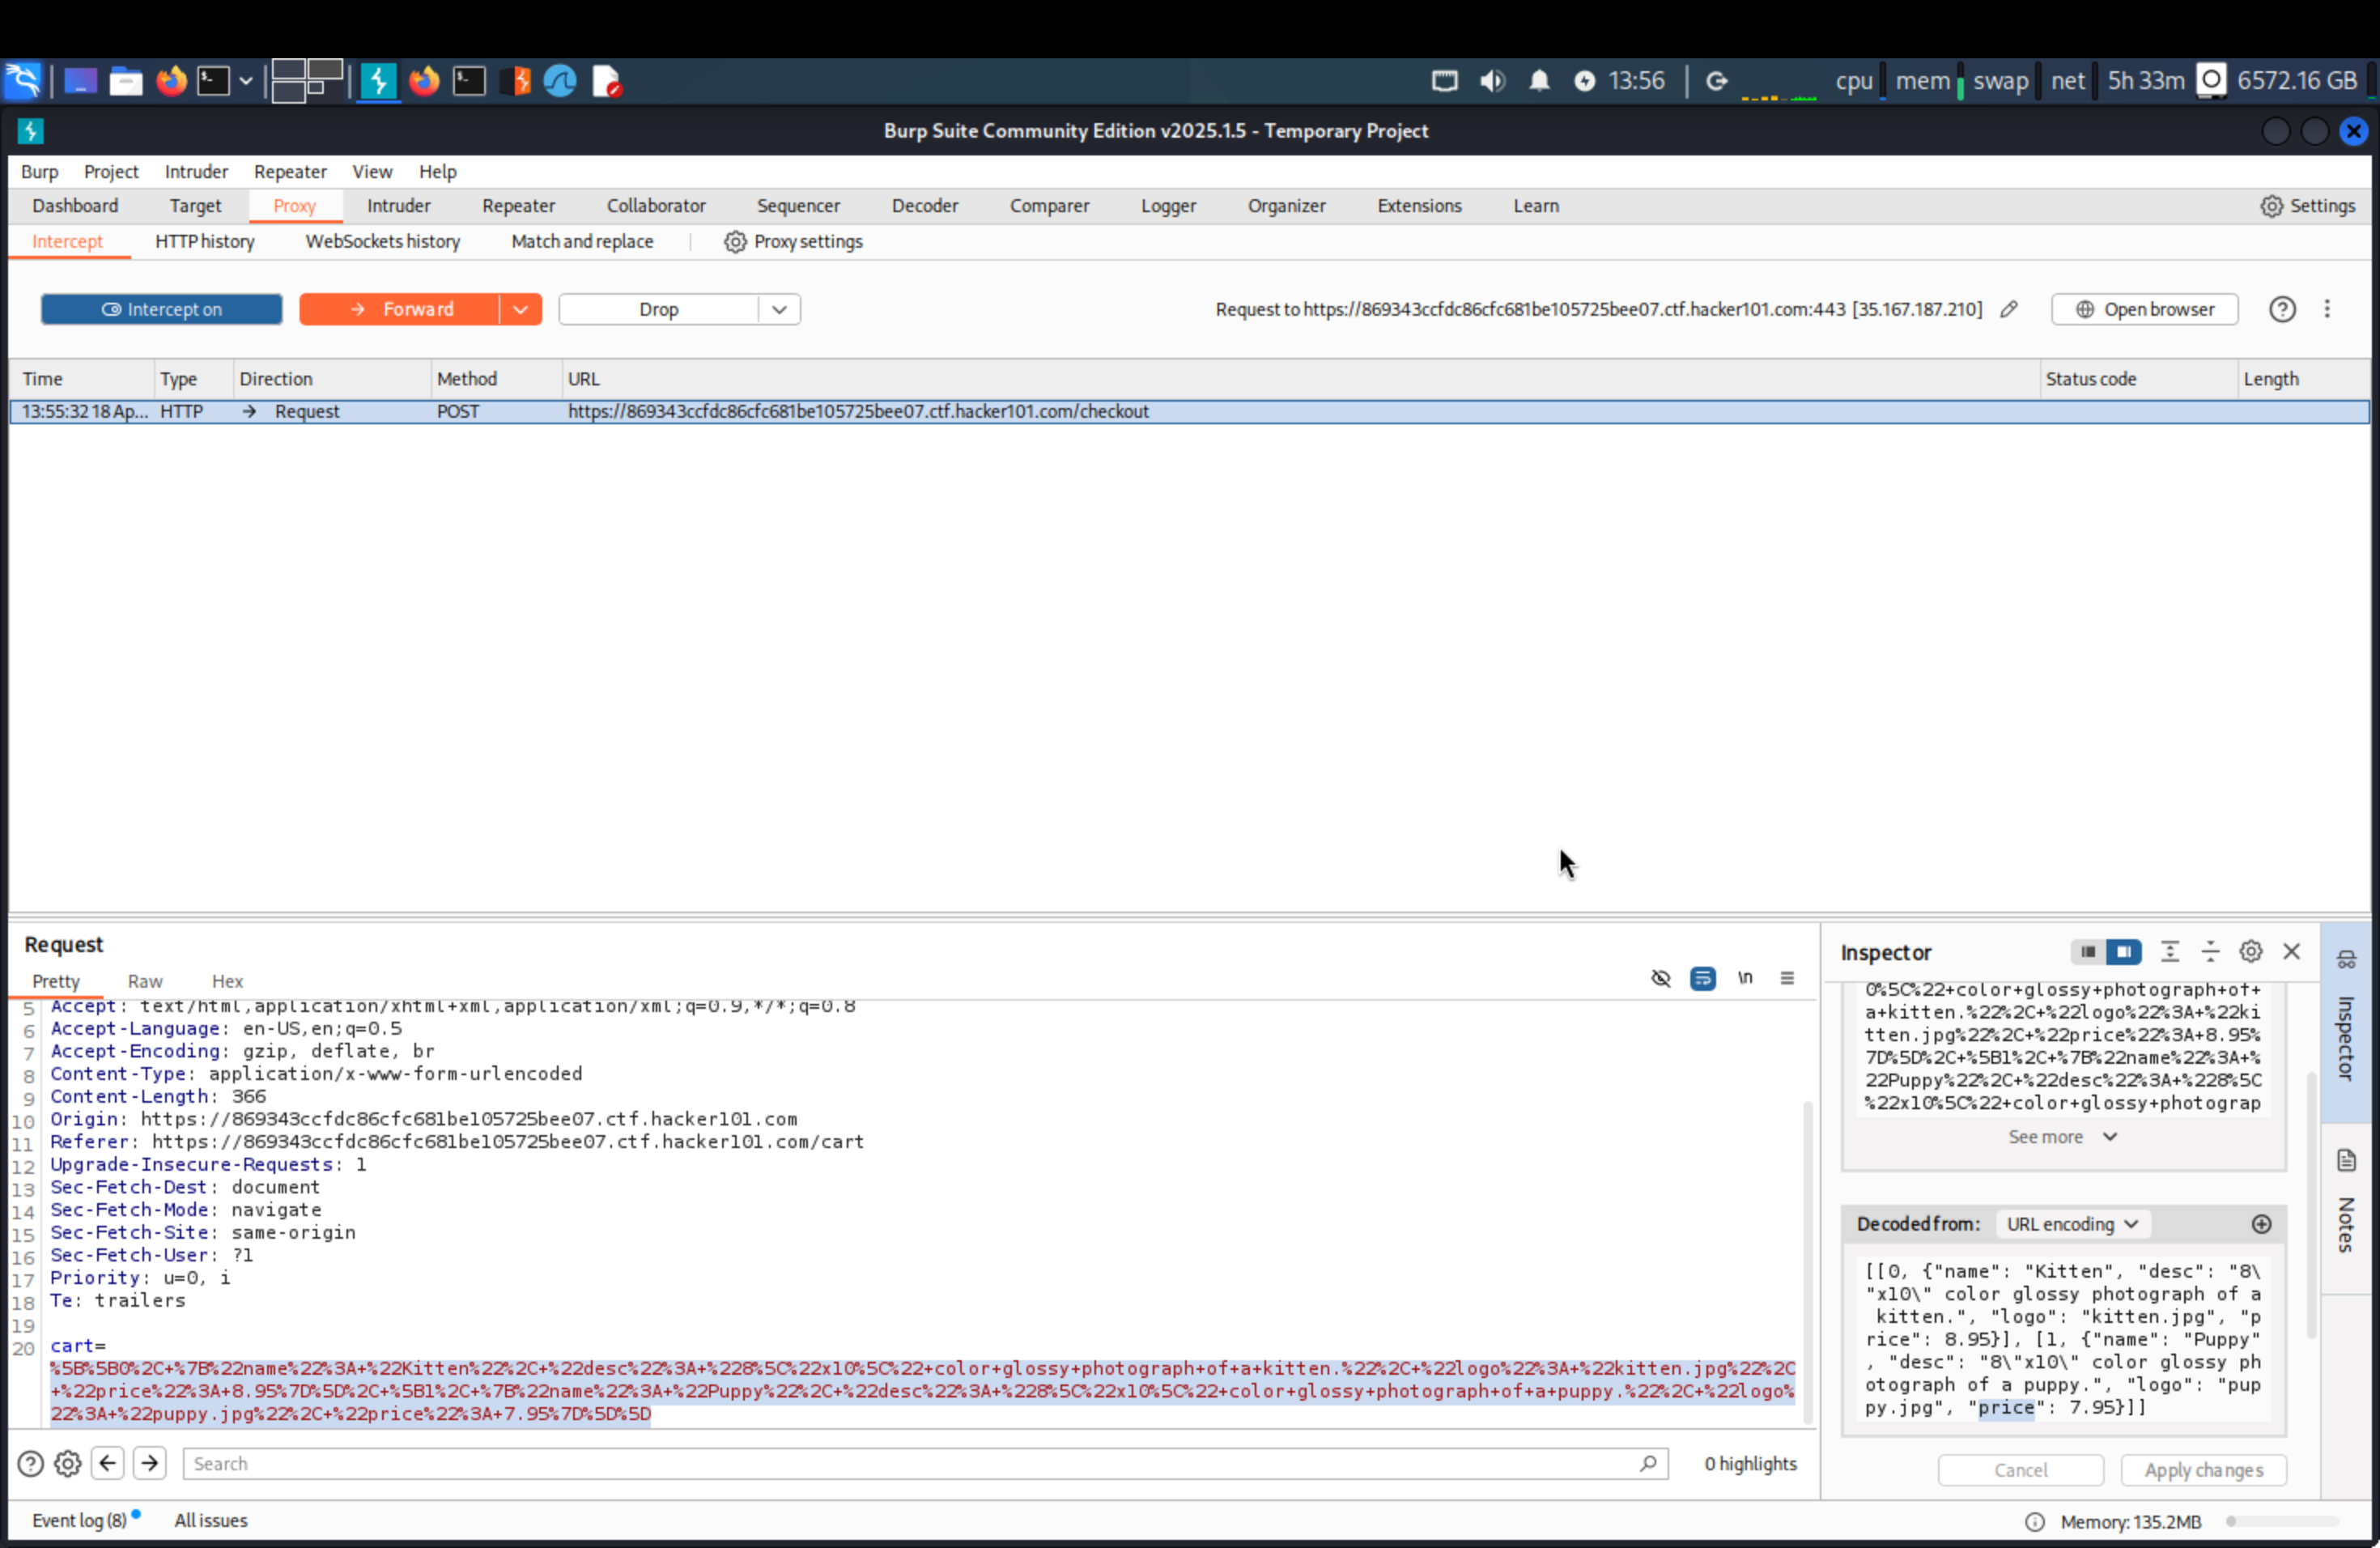This screenshot has width=2380, height=1548.
Task: Switch to the Match and replace tab
Action: point(582,241)
